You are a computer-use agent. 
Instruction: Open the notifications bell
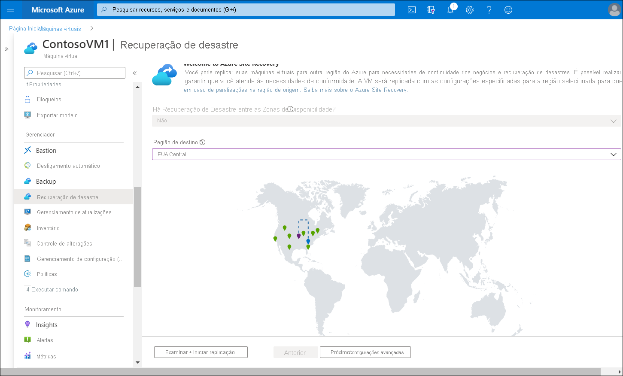pos(450,10)
